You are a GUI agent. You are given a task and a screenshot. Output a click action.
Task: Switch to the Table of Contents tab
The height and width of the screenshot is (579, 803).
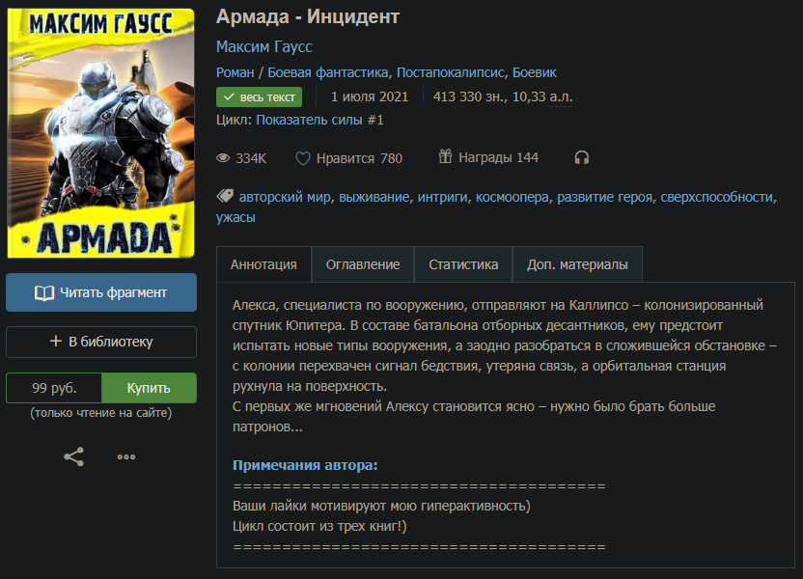point(363,264)
